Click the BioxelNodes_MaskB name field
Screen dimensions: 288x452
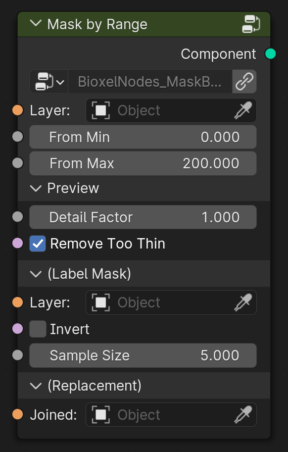(150, 82)
